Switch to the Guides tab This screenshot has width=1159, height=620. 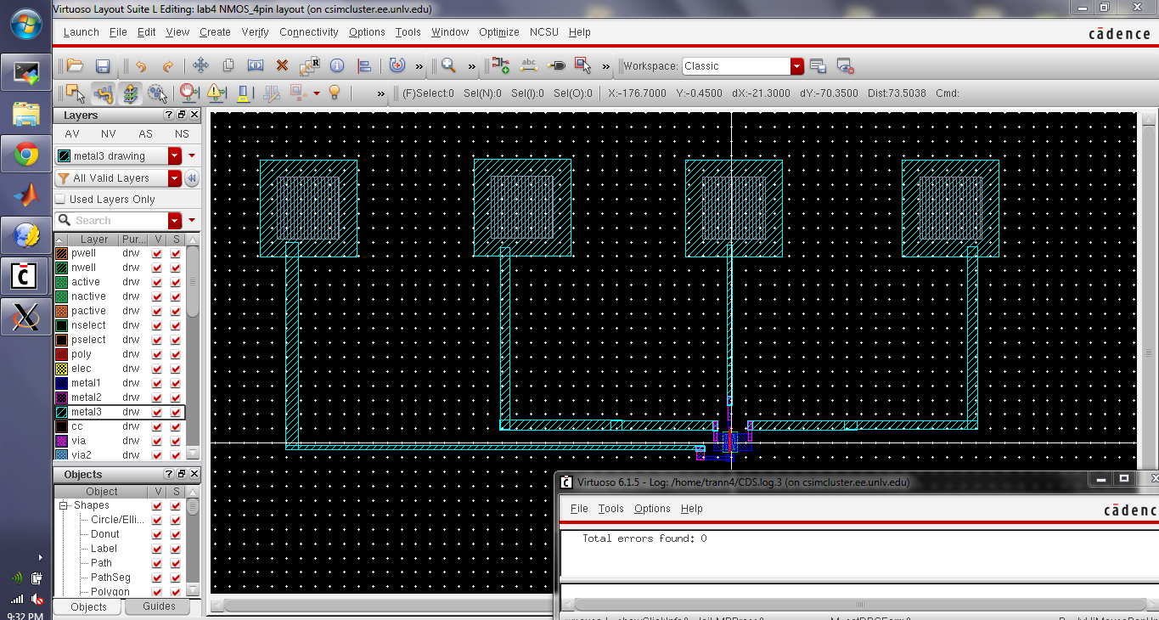point(160,606)
